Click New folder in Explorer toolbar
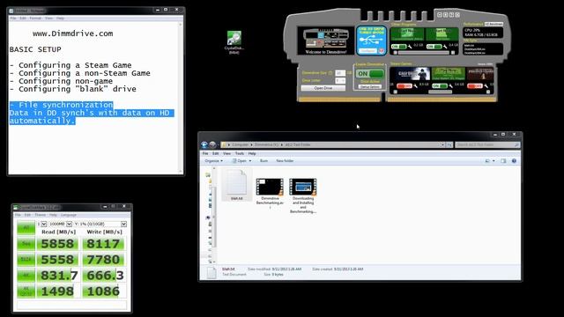Image resolution: width=564 pixels, height=317 pixels. 285,160
